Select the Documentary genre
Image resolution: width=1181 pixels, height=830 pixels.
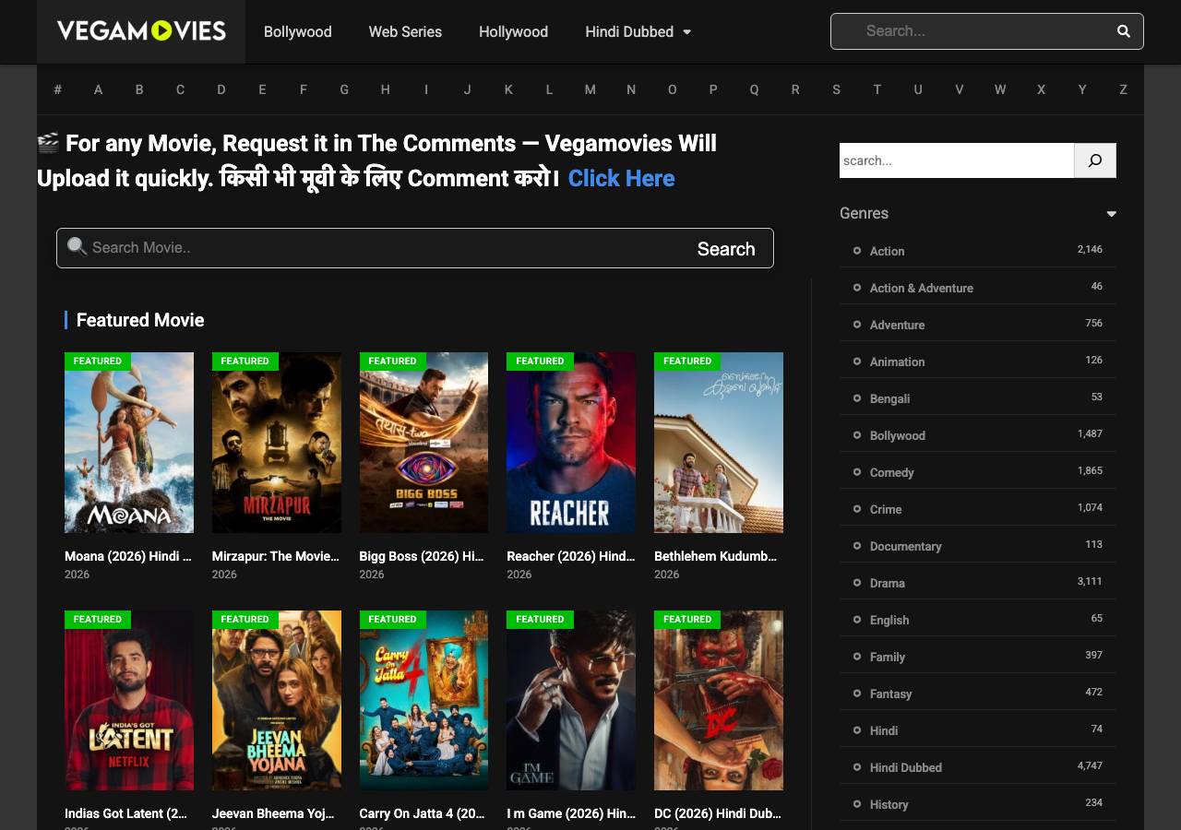point(905,546)
